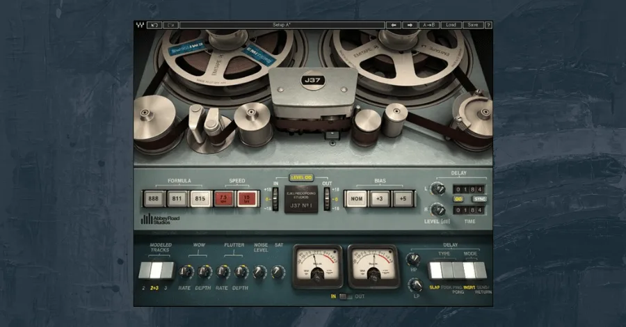Click the delay LP filter knob
Image resolution: width=626 pixels, height=327 pixels.
[x=415, y=285]
